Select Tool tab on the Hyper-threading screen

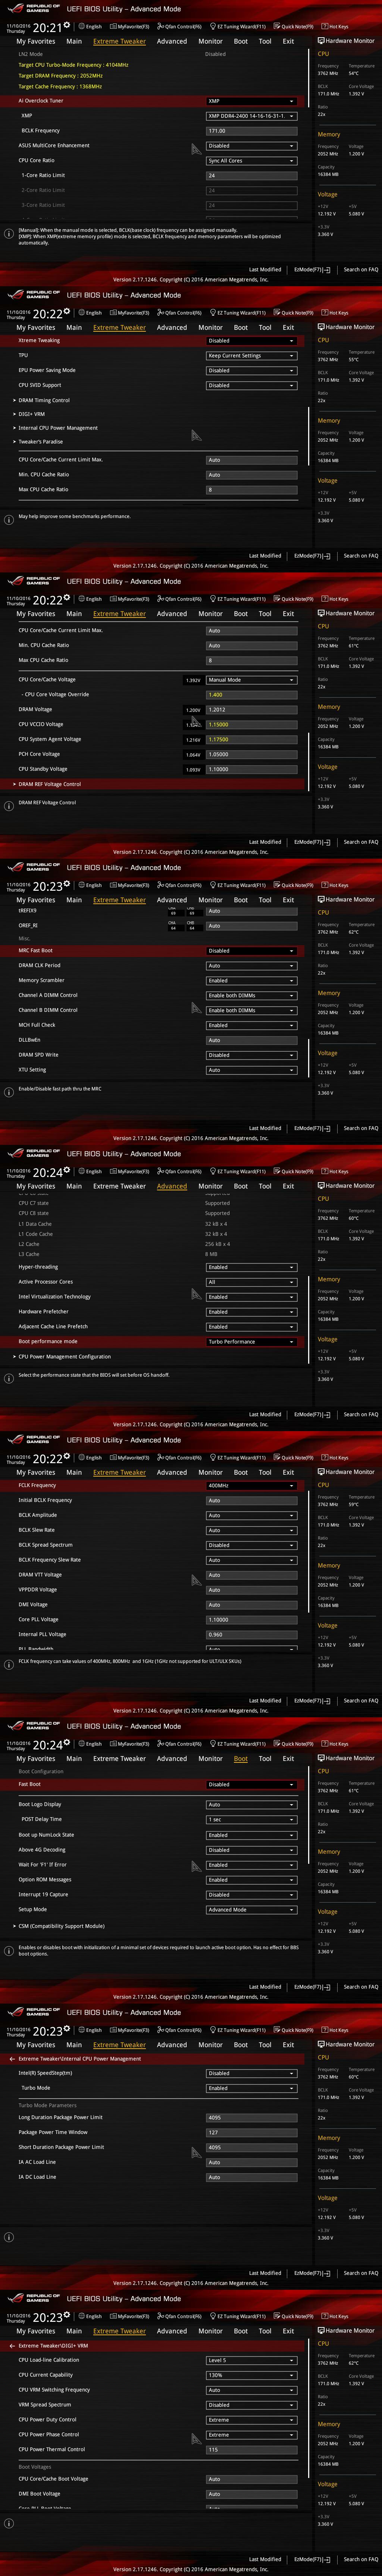pos(265,1186)
